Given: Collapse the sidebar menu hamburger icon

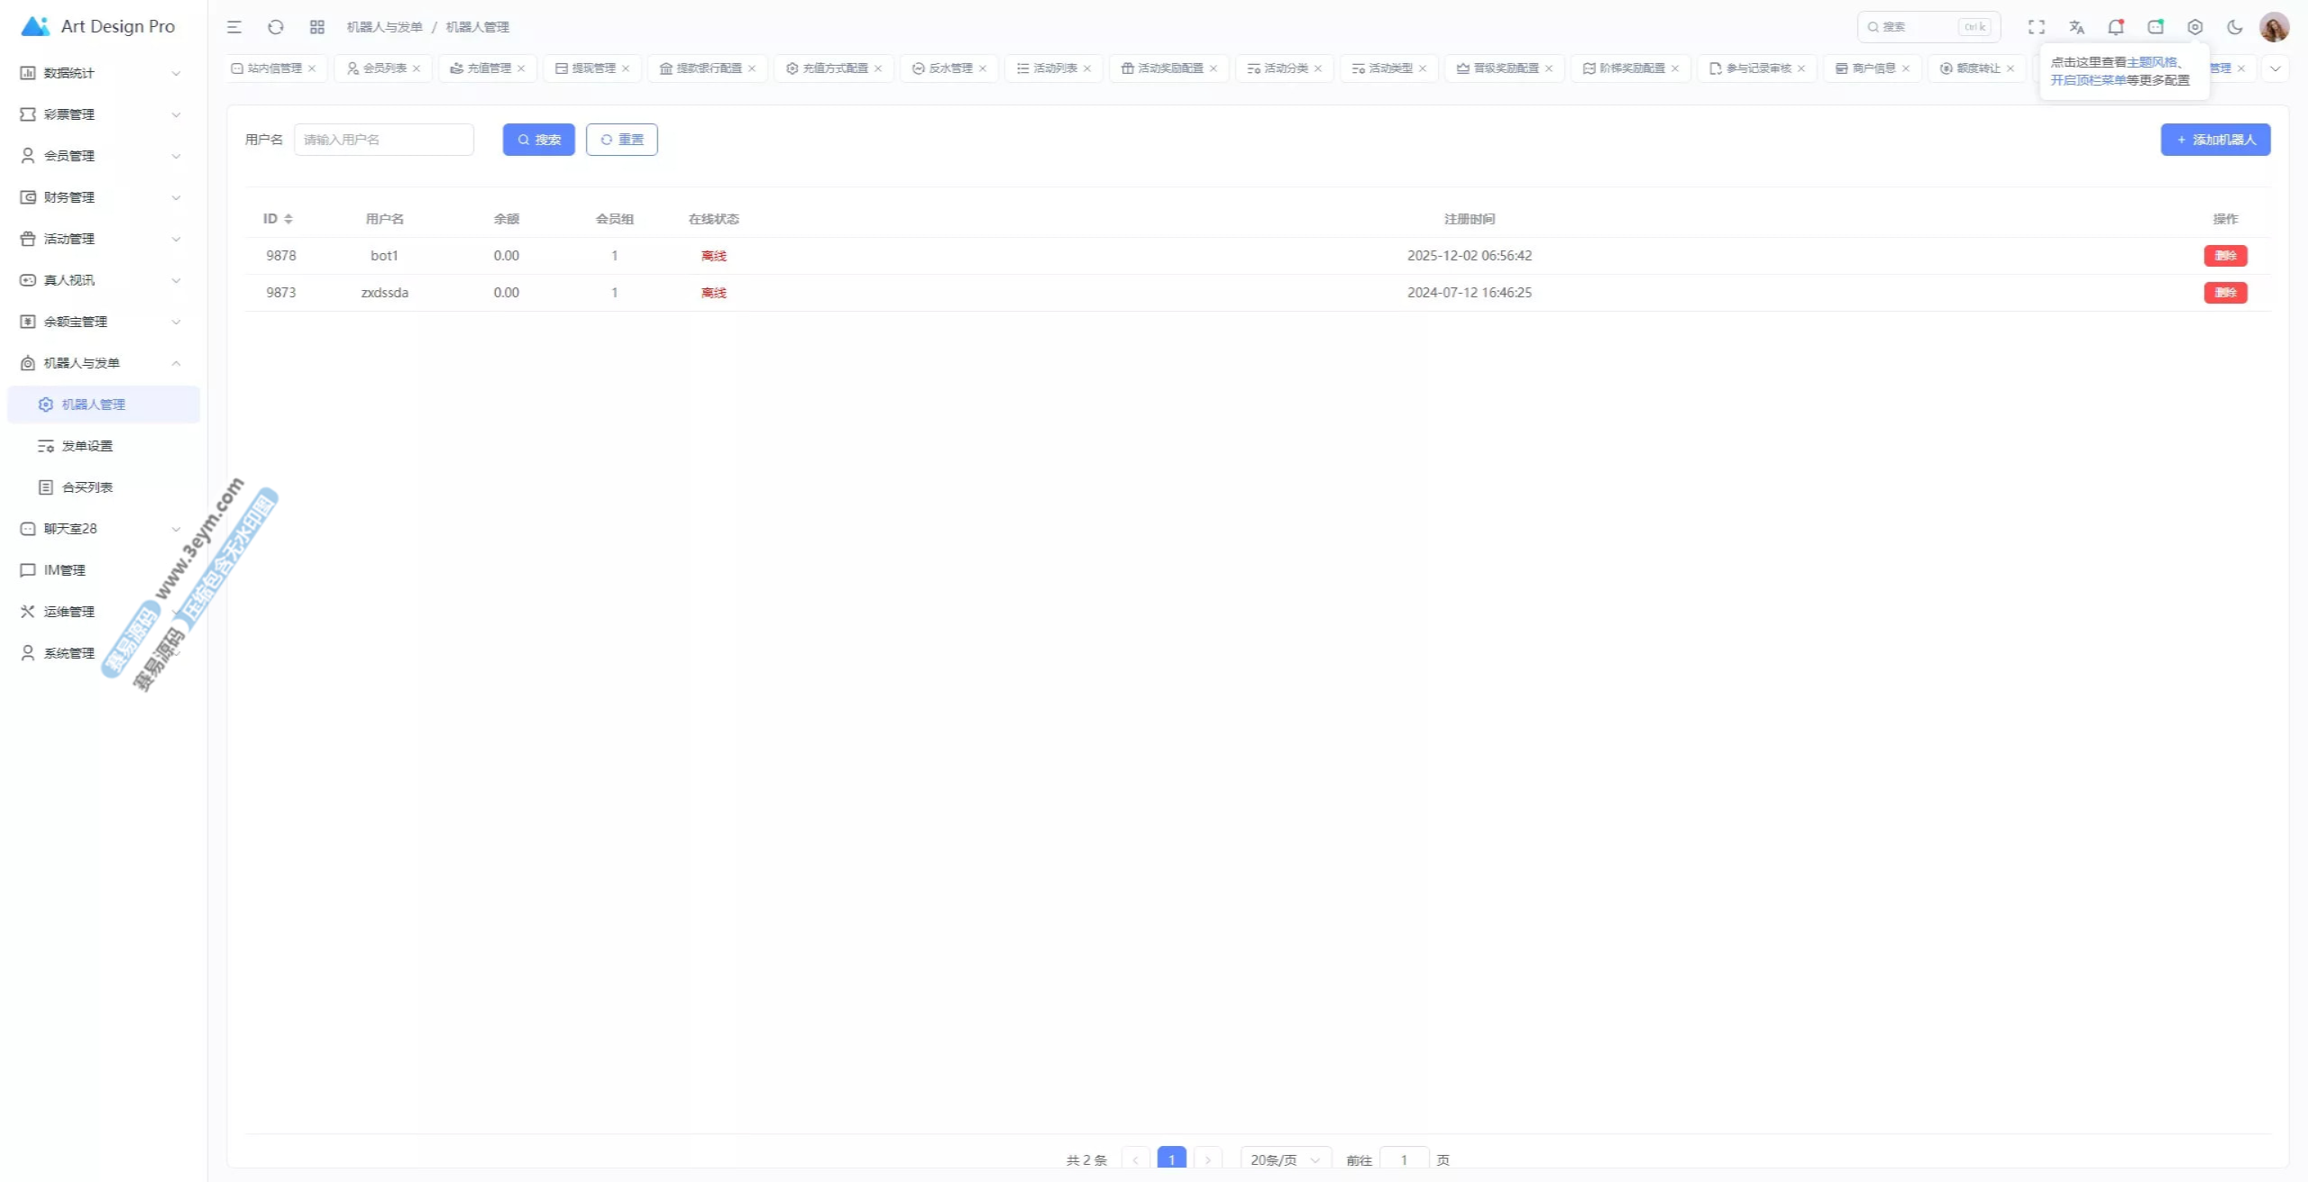Looking at the screenshot, I should (x=234, y=27).
